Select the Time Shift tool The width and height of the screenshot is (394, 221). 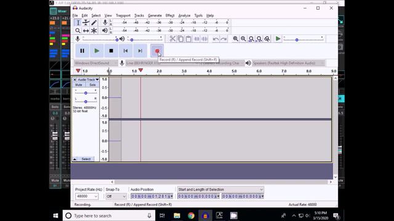tap(86, 31)
